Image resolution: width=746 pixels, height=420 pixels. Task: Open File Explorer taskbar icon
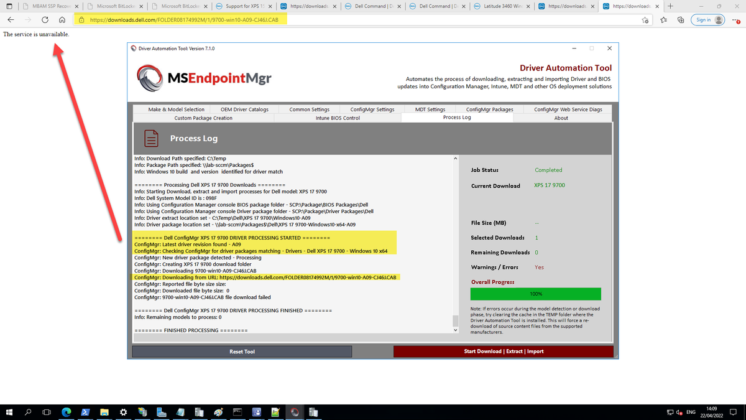104,412
